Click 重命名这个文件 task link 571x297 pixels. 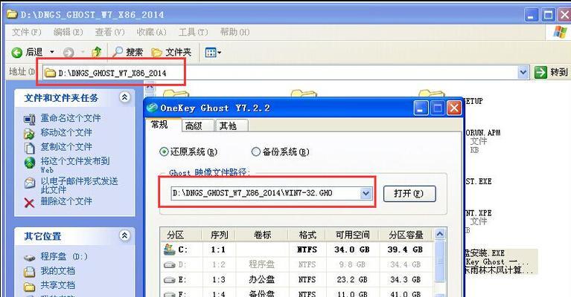pyautogui.click(x=71, y=118)
